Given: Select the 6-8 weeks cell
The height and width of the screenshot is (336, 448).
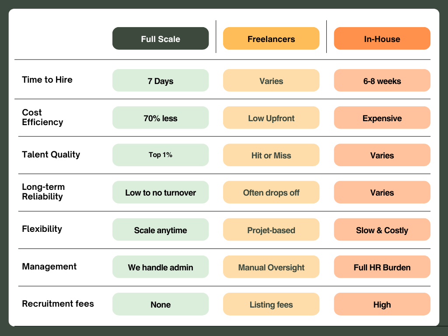Looking at the screenshot, I should click(382, 80).
